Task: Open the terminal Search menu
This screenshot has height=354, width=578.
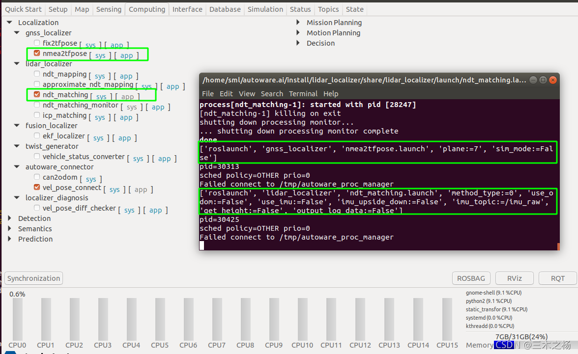Action: pyautogui.click(x=272, y=94)
